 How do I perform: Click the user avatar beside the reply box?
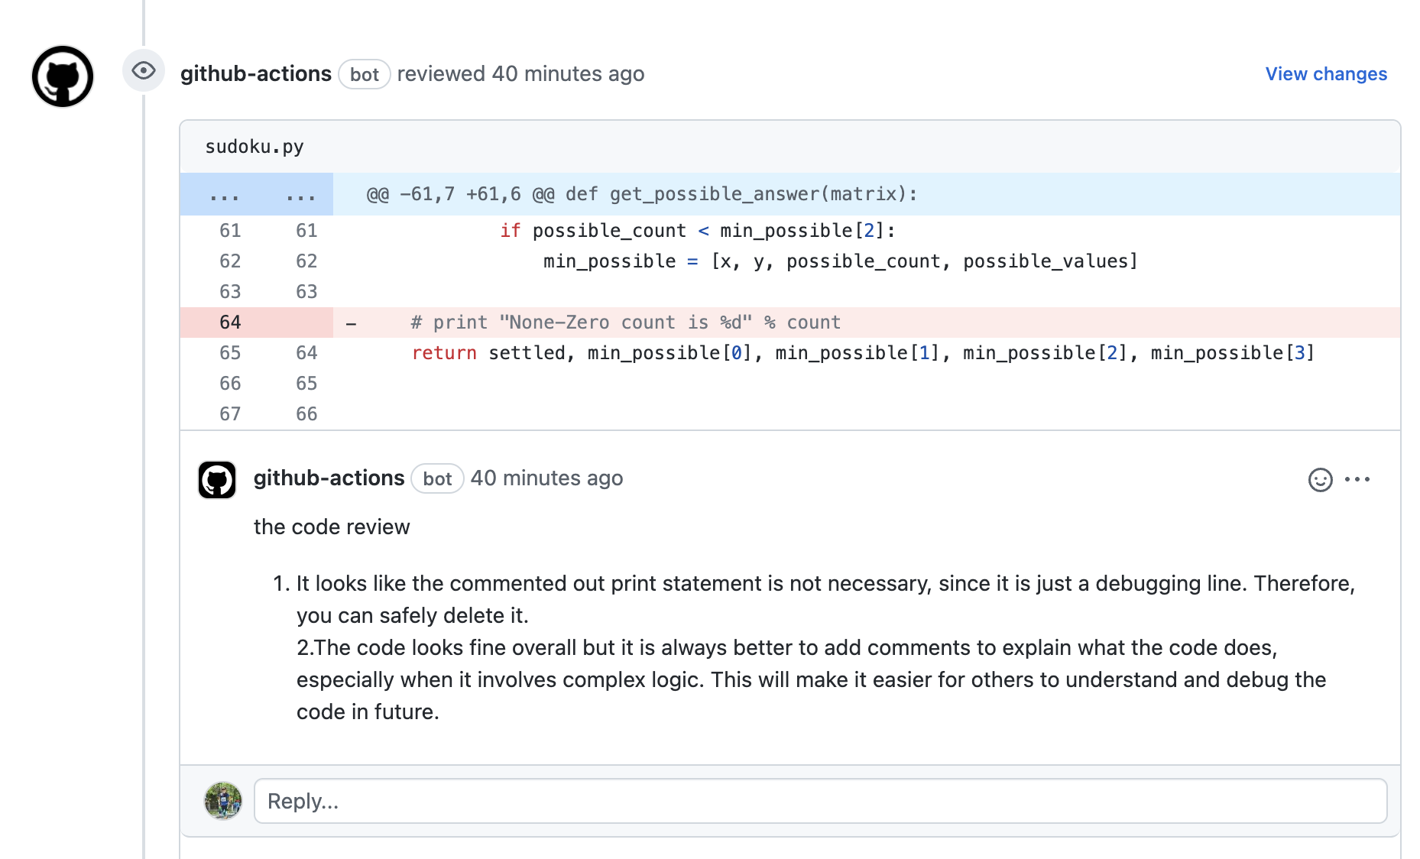click(223, 801)
